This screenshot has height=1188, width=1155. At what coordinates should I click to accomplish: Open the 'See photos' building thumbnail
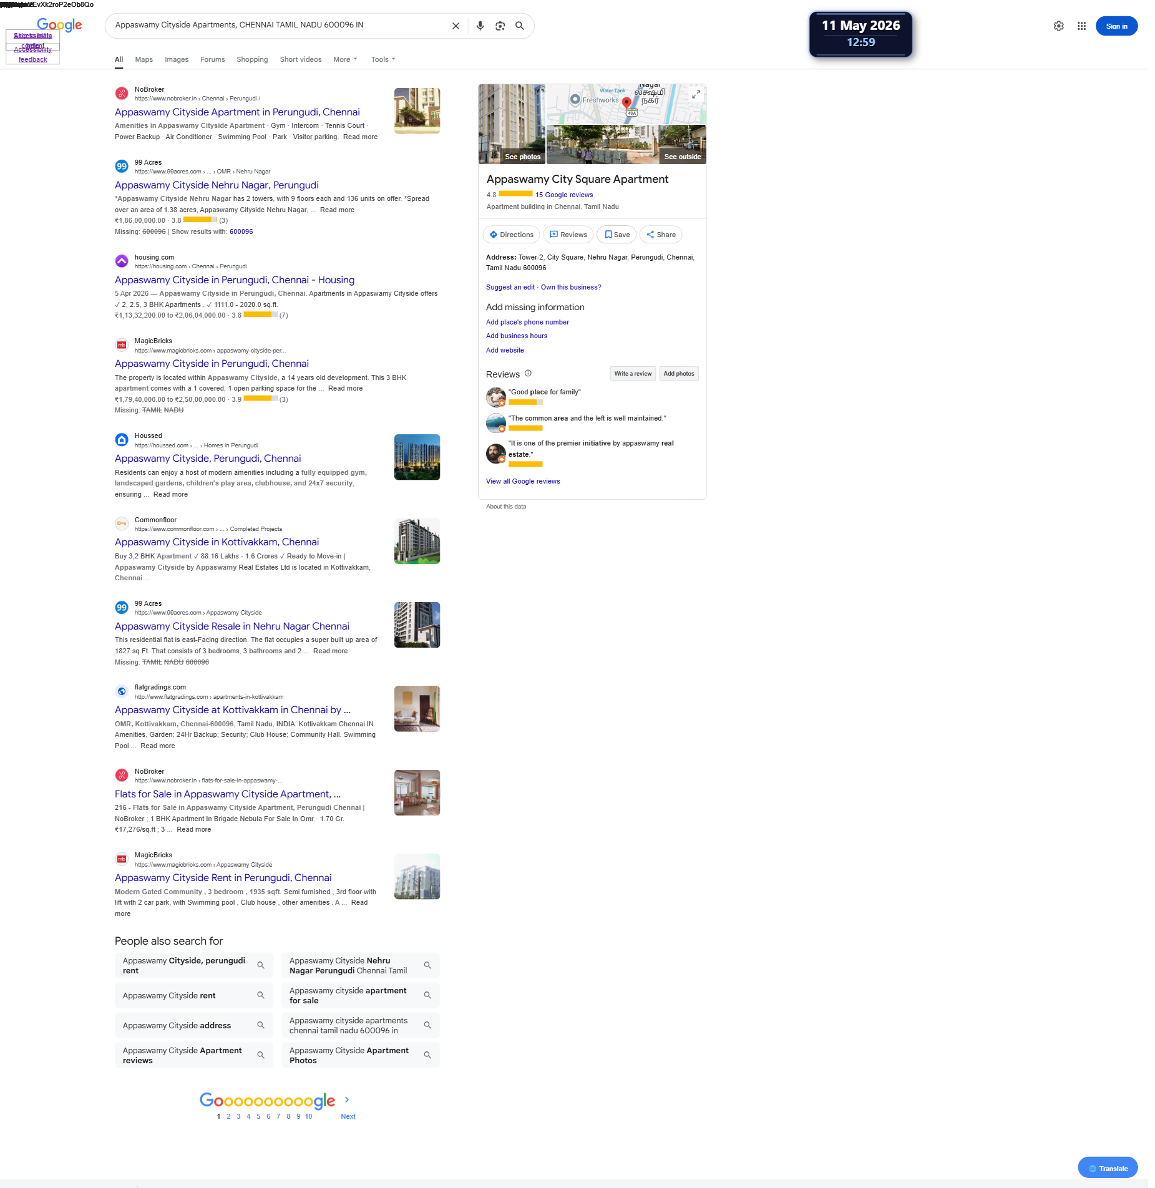[x=512, y=124]
